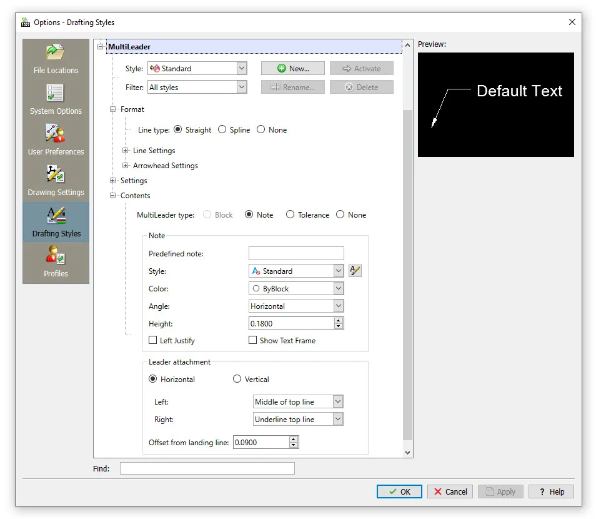Image resolution: width=596 pixels, height=519 pixels.
Task: Click the New style button
Action: tap(292, 69)
